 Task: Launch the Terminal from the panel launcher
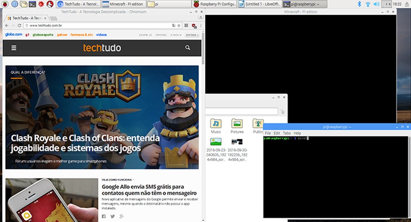[x=32, y=4]
